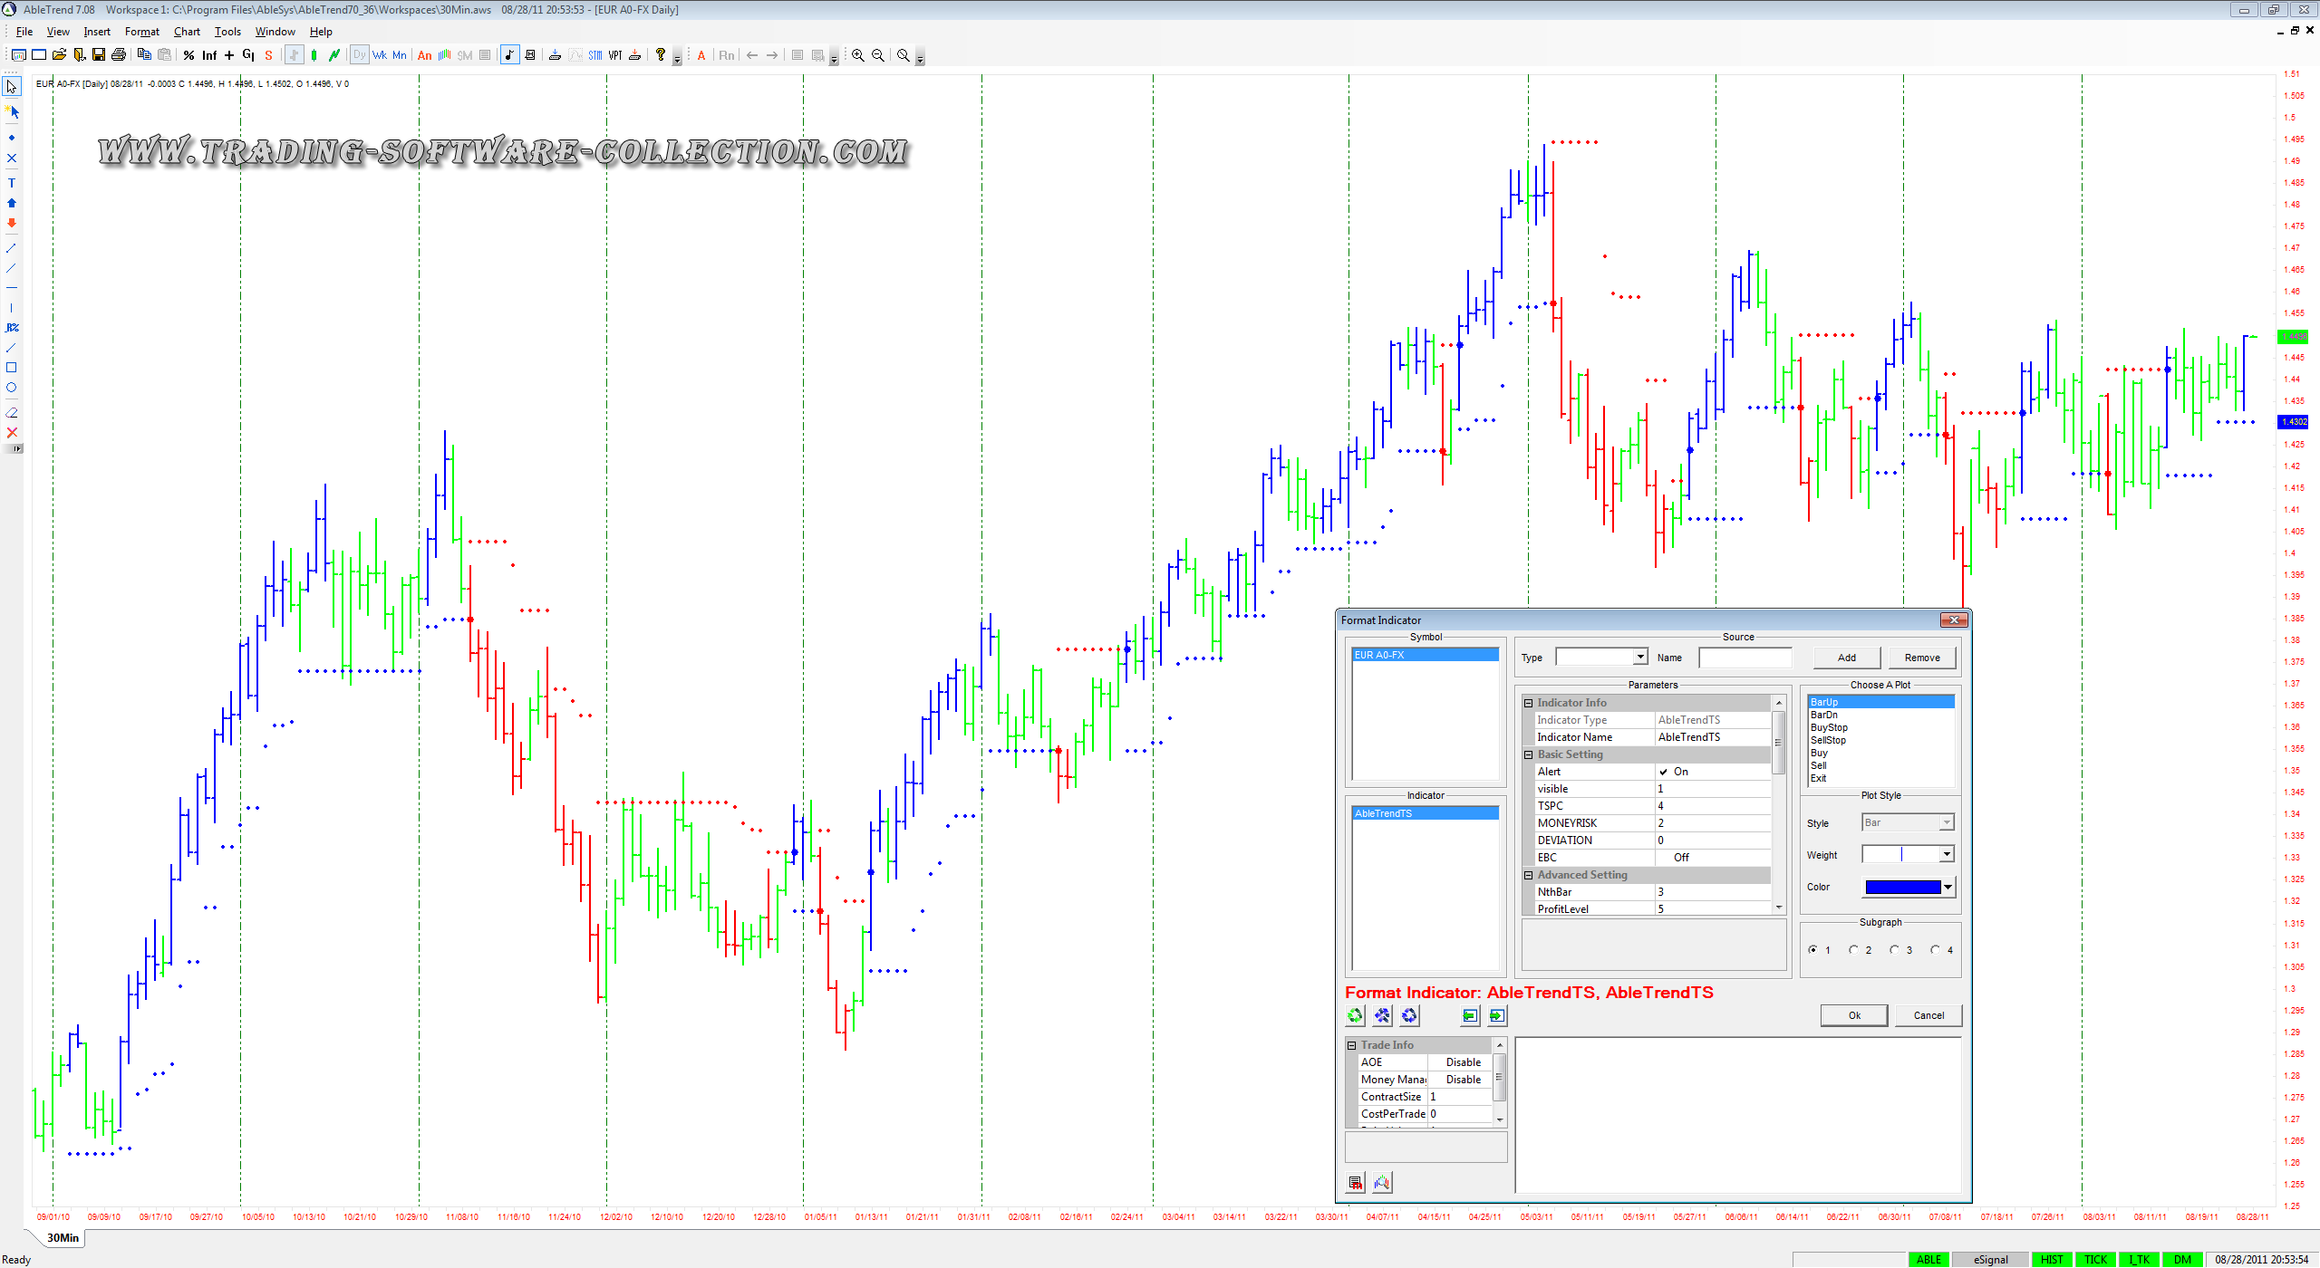This screenshot has height=1268, width=2320.
Task: Open the Weight dropdown in Plot Style
Action: coord(1947,855)
